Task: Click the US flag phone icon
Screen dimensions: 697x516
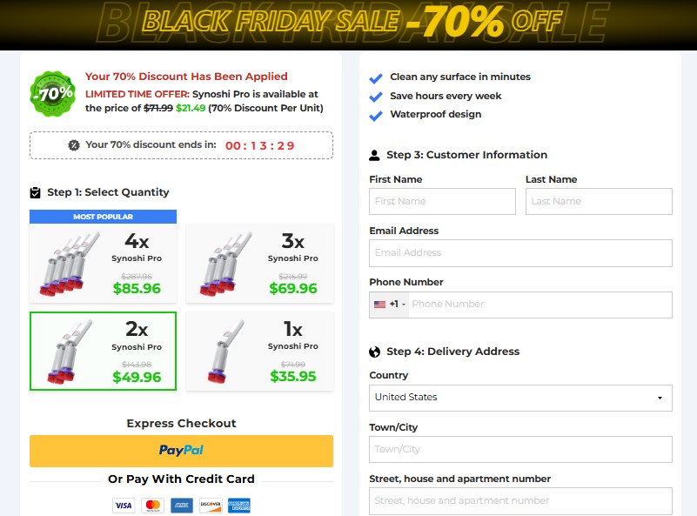Action: coord(379,305)
